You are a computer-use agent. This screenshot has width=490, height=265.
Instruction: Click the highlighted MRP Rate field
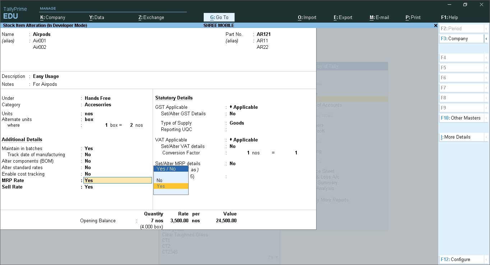point(117,180)
